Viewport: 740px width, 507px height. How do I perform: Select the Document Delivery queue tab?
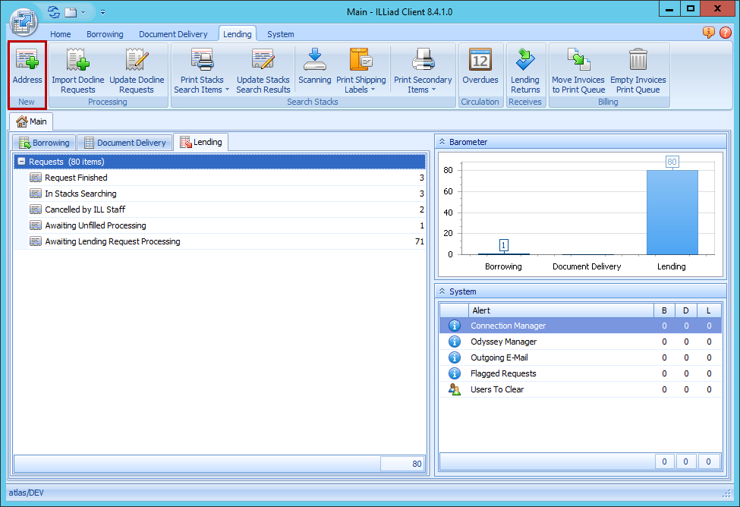coord(124,143)
